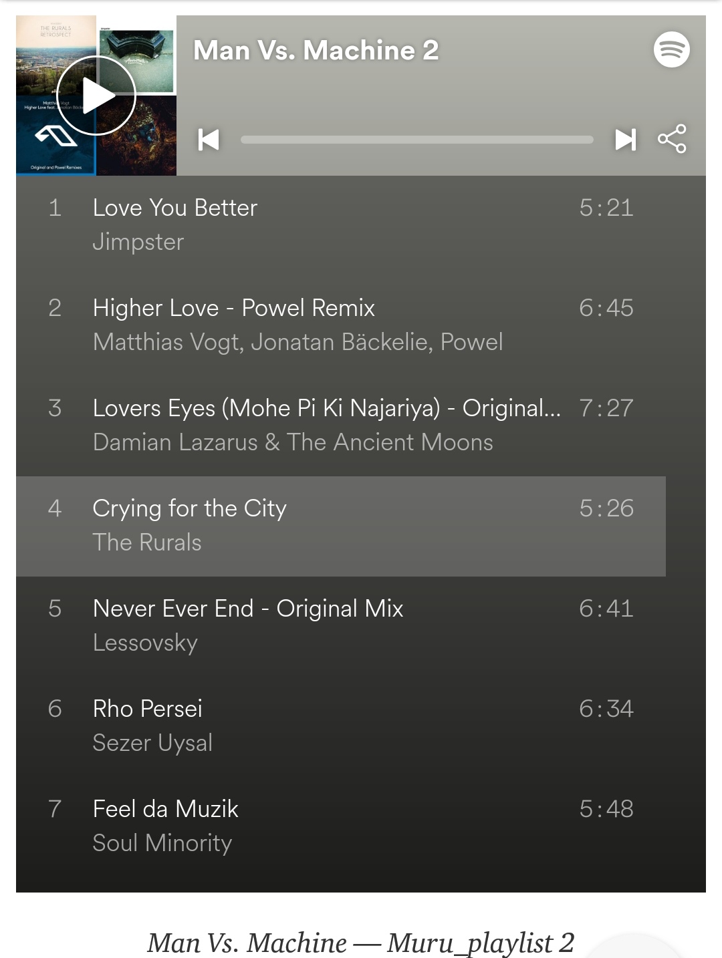The width and height of the screenshot is (722, 958).
Task: Seek along the playback progress bar
Action: click(x=417, y=140)
